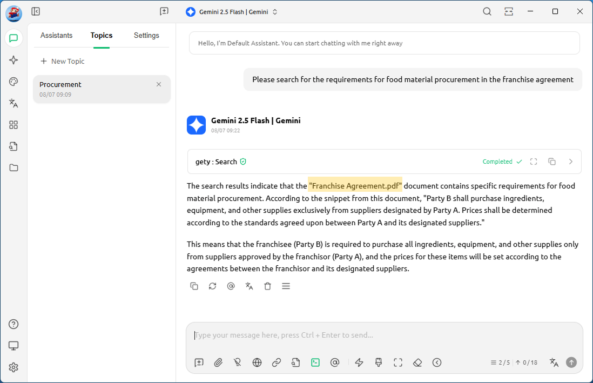
Task: Collapse the left assistants panel
Action: click(36, 11)
